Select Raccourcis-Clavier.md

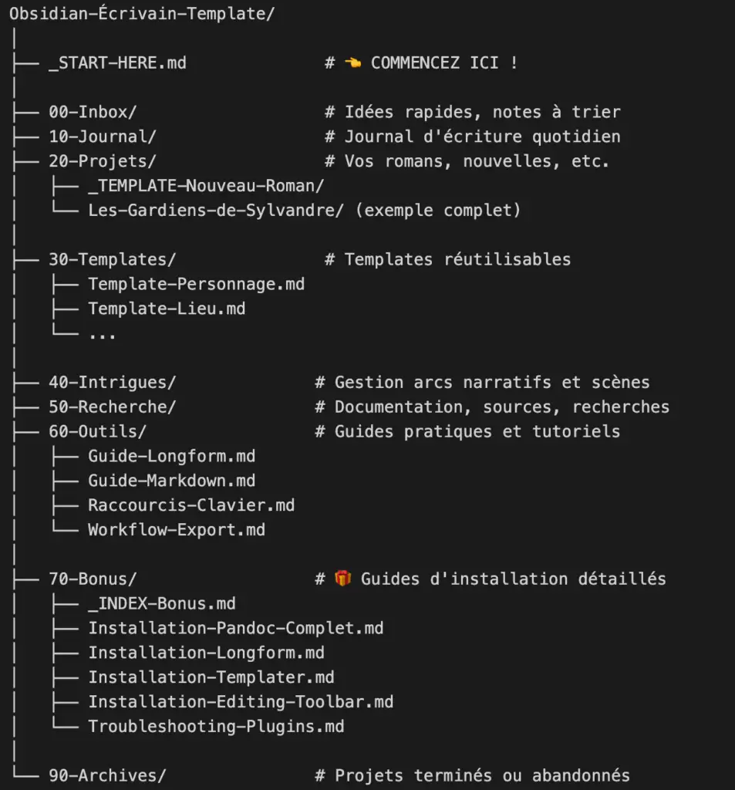tap(191, 505)
